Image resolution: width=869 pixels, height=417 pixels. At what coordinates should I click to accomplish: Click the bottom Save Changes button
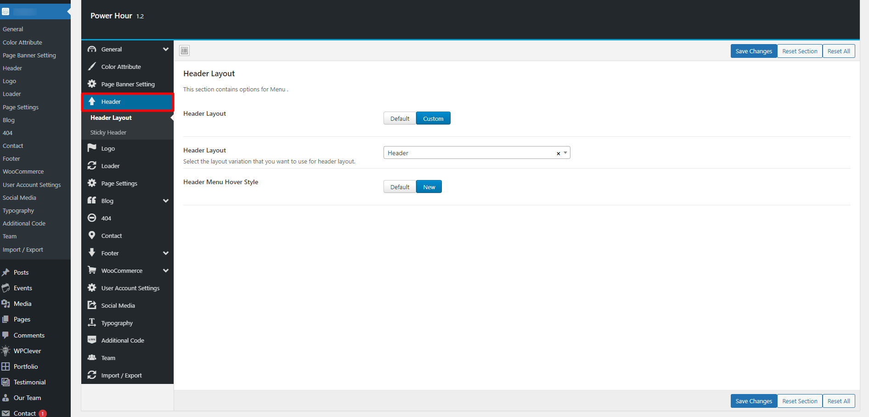click(754, 401)
